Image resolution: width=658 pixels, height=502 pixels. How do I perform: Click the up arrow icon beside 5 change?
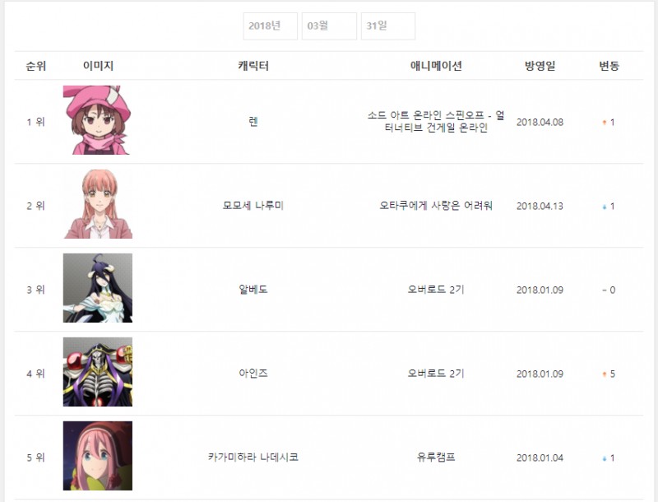tap(605, 374)
